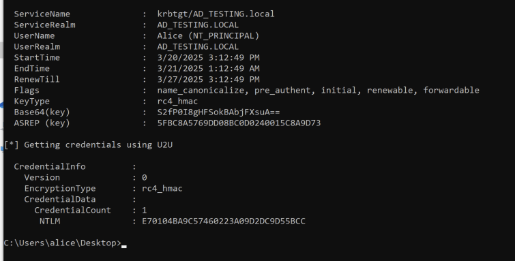Click the KeyType rc4_hmac value
The height and width of the screenshot is (261, 515).
click(x=177, y=101)
